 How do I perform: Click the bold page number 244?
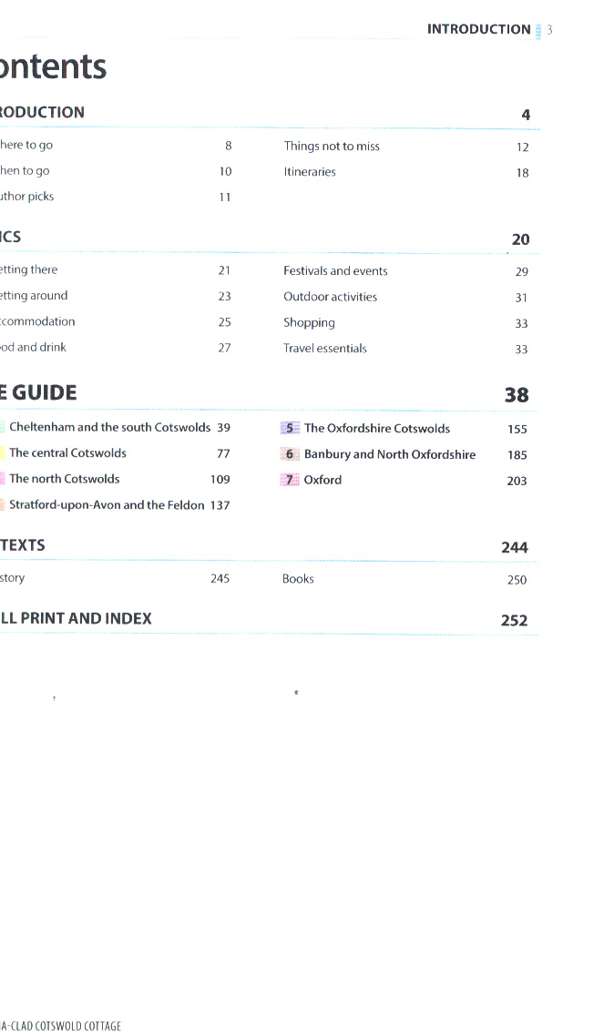(x=515, y=547)
